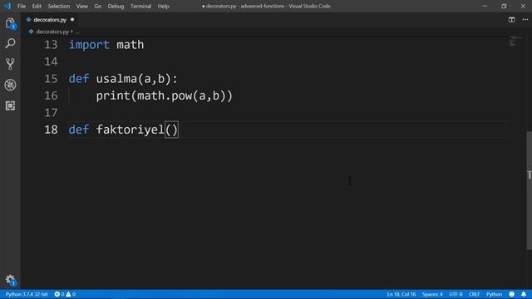Image resolution: width=532 pixels, height=299 pixels.
Task: Click the minimap code preview
Action: [515, 41]
